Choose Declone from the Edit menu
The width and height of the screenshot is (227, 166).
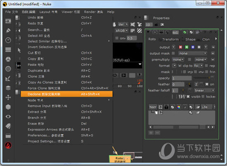[66, 94]
